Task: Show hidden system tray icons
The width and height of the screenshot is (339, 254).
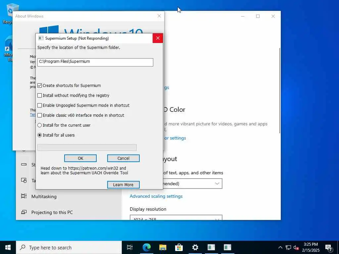Action: pos(280,247)
